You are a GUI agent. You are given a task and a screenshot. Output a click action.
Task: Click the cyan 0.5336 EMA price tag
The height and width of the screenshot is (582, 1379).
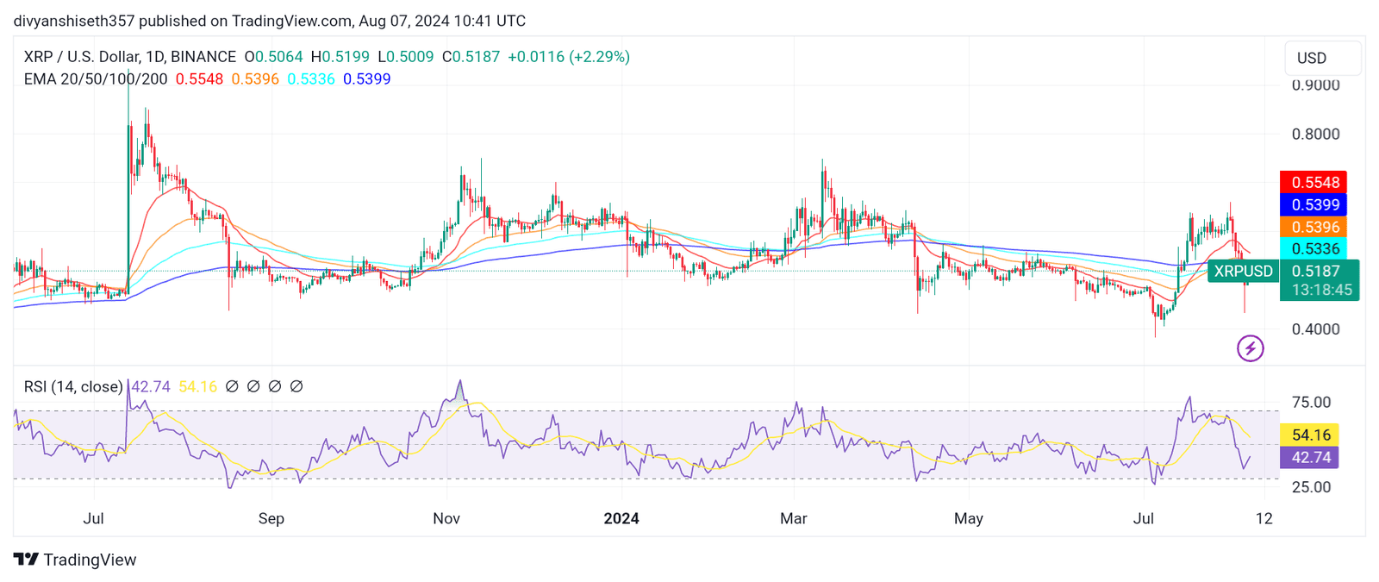[x=1314, y=249]
